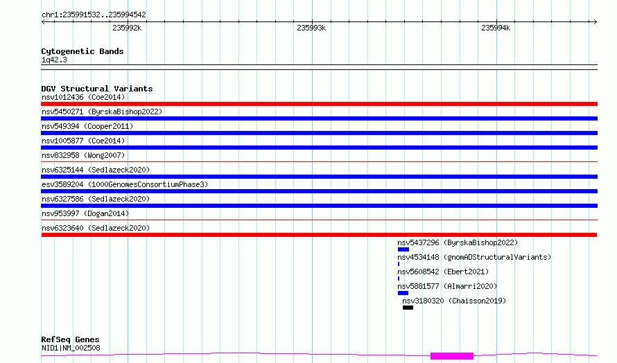Click the blue nsv549394 (Cooper2011) bar
Viewport: 617px width, 363px height.
(x=319, y=133)
